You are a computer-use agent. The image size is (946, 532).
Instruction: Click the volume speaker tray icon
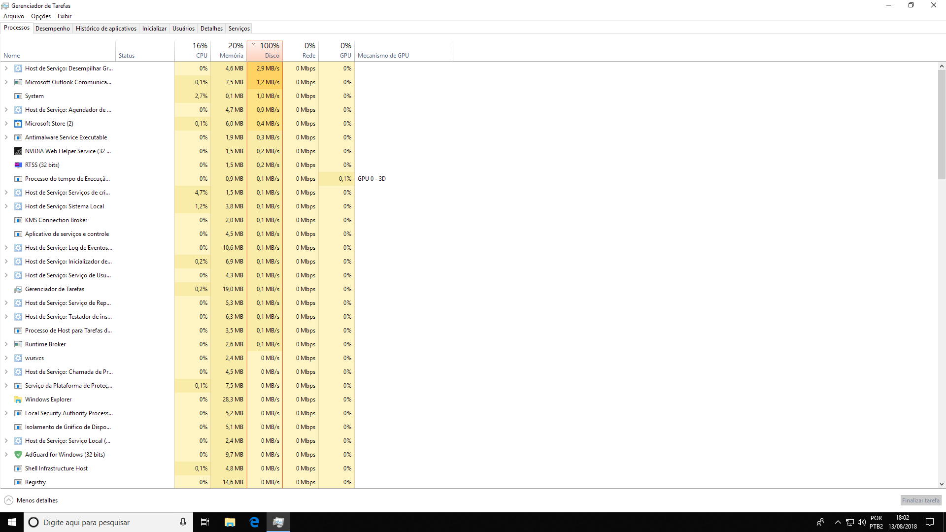862,522
